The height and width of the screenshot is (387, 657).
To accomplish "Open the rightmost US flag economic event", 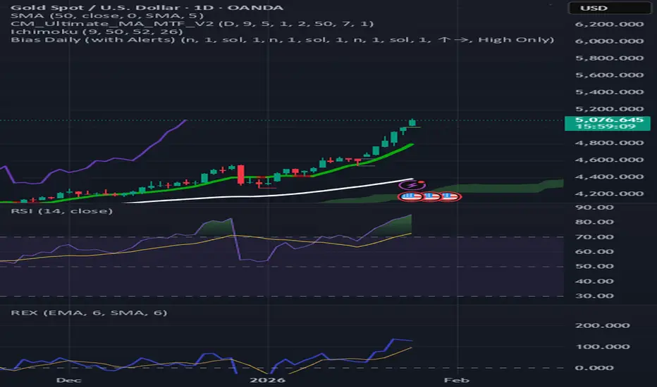I will [x=449, y=196].
